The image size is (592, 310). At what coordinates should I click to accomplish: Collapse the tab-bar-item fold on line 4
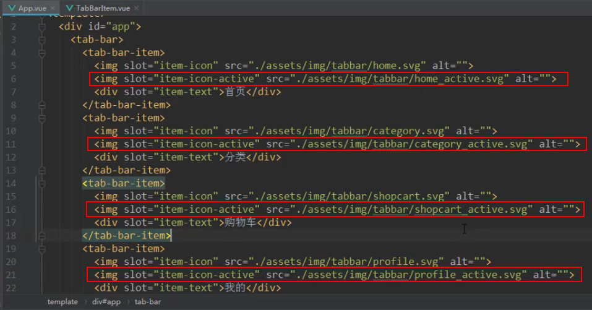point(42,53)
